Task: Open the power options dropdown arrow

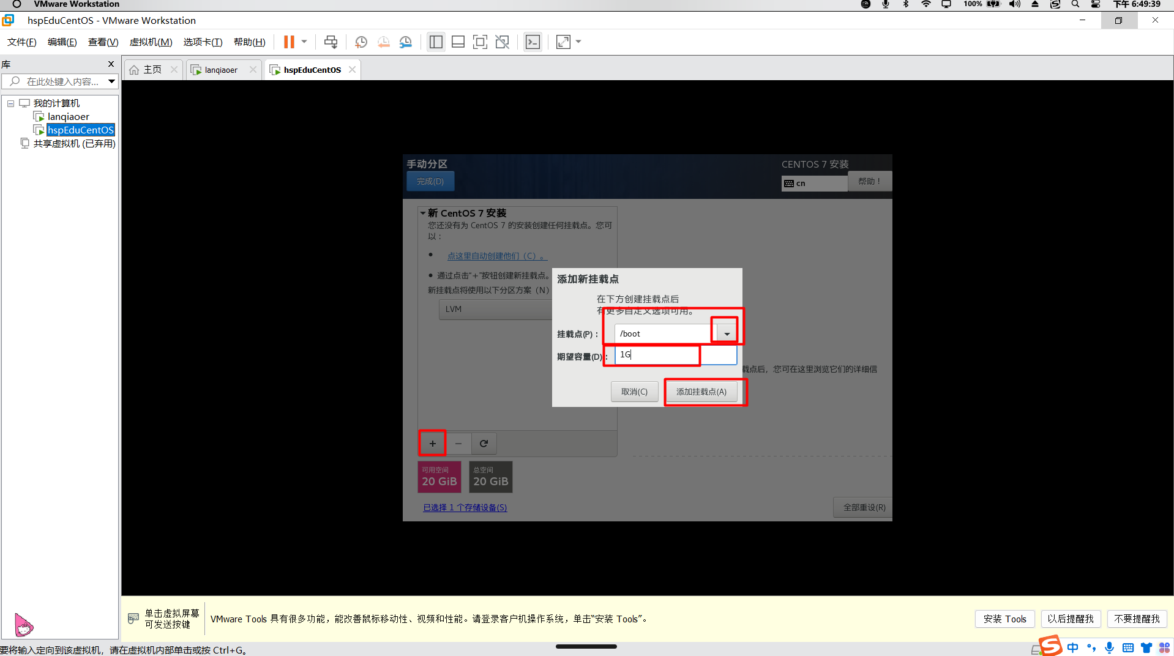Action: click(x=304, y=42)
